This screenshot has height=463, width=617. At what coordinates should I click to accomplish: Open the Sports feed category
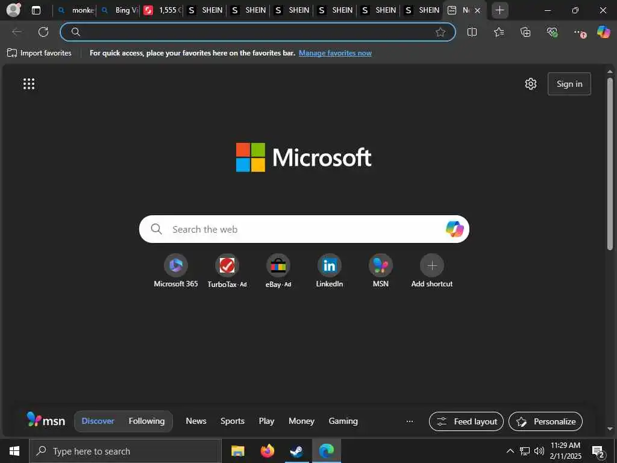tap(232, 421)
